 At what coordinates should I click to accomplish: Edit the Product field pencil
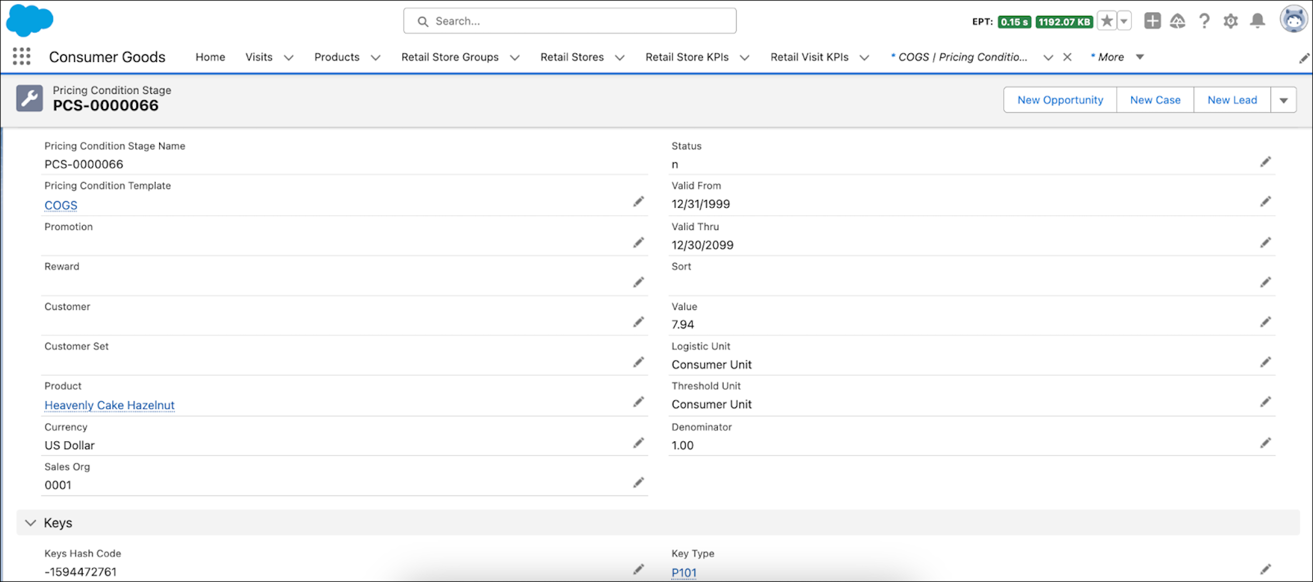[639, 402]
